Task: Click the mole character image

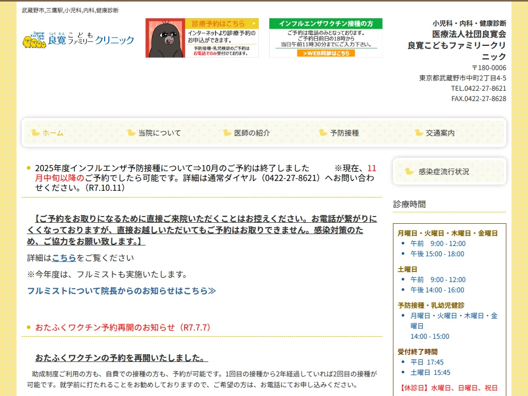Action: click(166, 38)
